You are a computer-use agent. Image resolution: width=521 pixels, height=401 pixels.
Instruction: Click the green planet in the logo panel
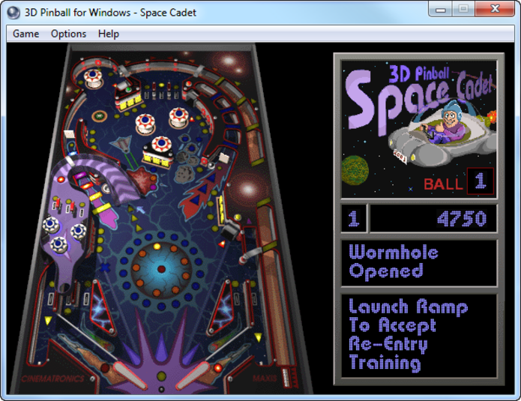pos(358,174)
